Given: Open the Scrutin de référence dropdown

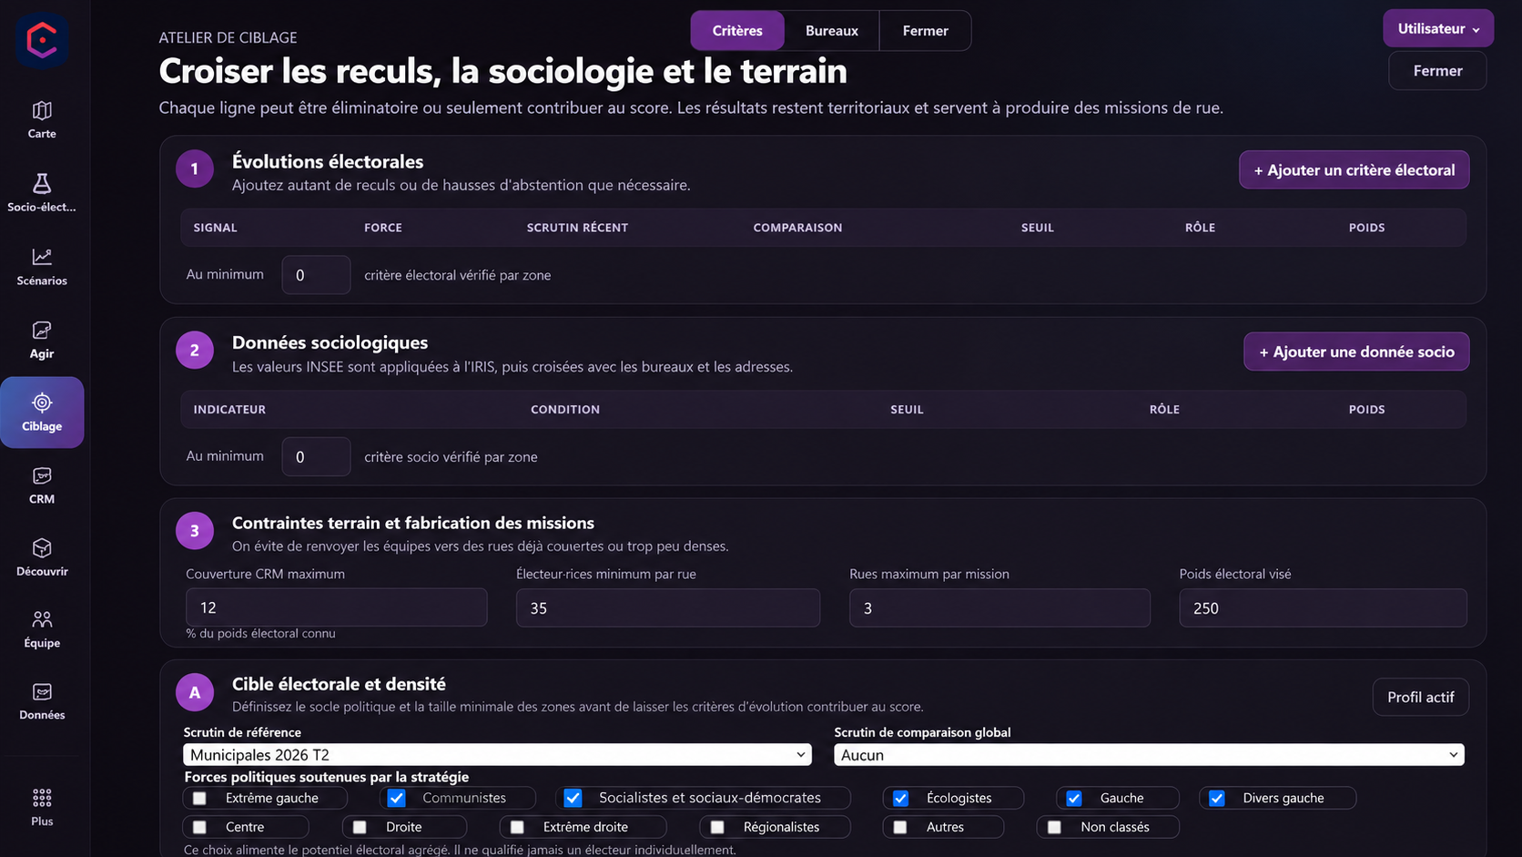Looking at the screenshot, I should (x=497, y=755).
